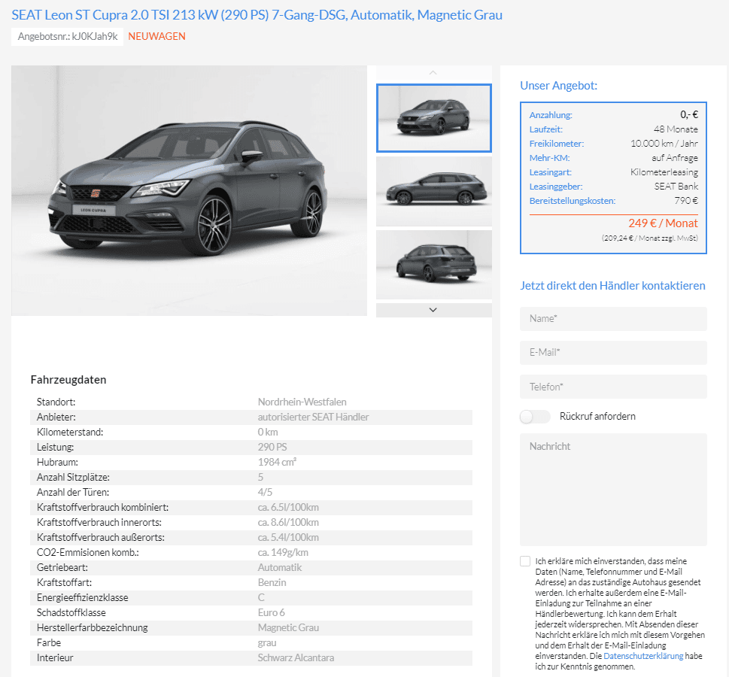Click the 0 km Kilometerstand value
729x677 pixels.
click(x=268, y=433)
